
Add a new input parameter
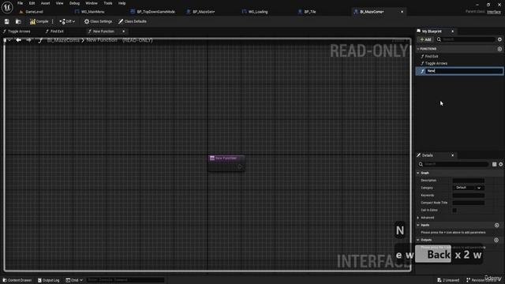(496, 225)
